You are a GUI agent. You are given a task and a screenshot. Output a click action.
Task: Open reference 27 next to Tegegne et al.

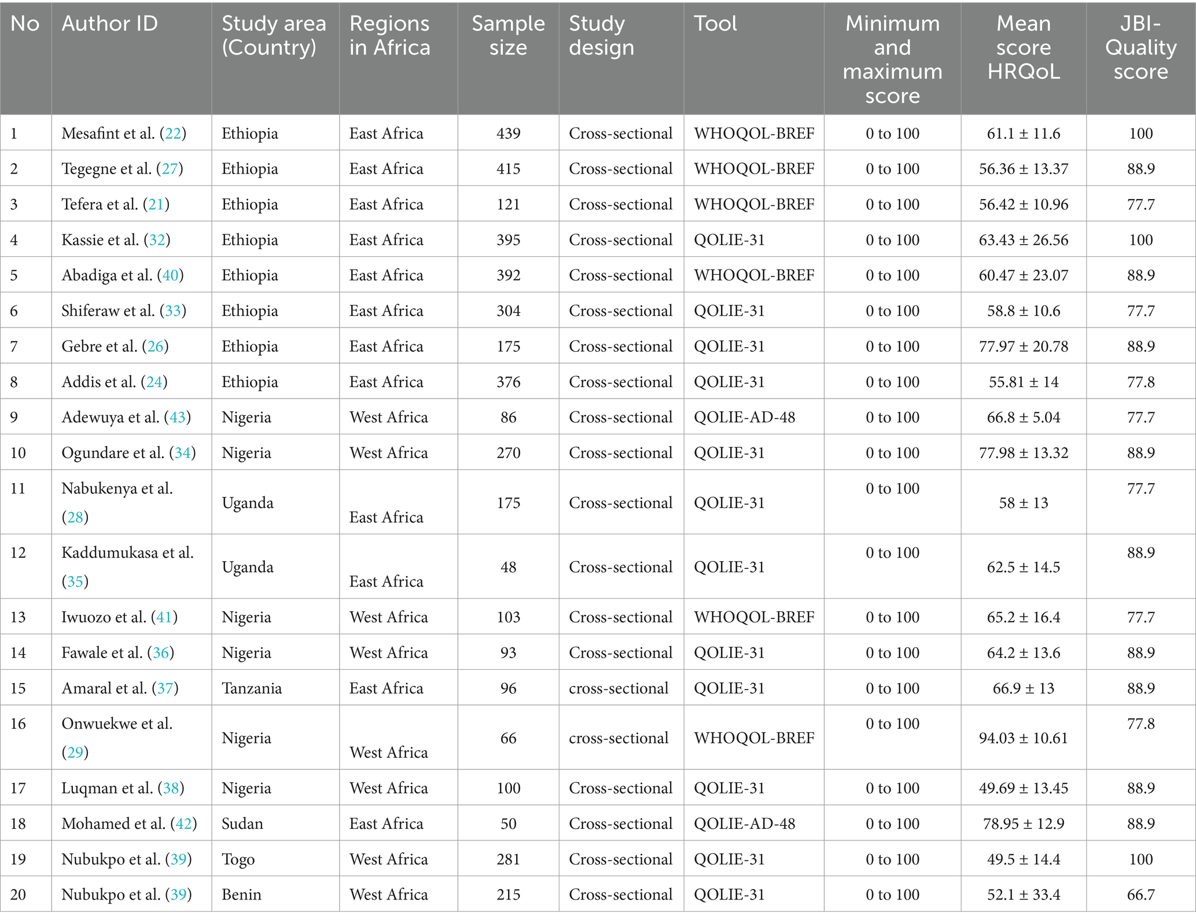tap(170, 169)
